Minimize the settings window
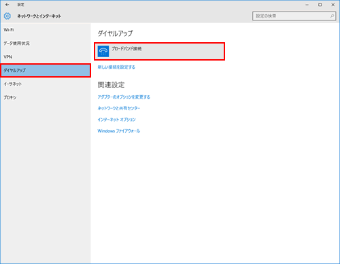Viewport: 340px width, 264px height. point(307,5)
